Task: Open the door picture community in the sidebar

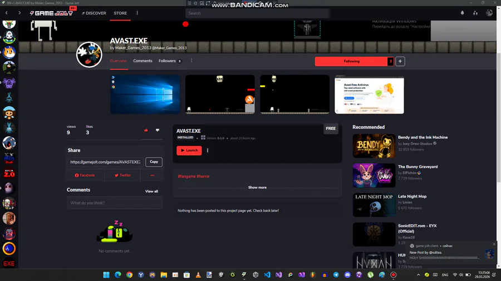Action: (x=9, y=219)
